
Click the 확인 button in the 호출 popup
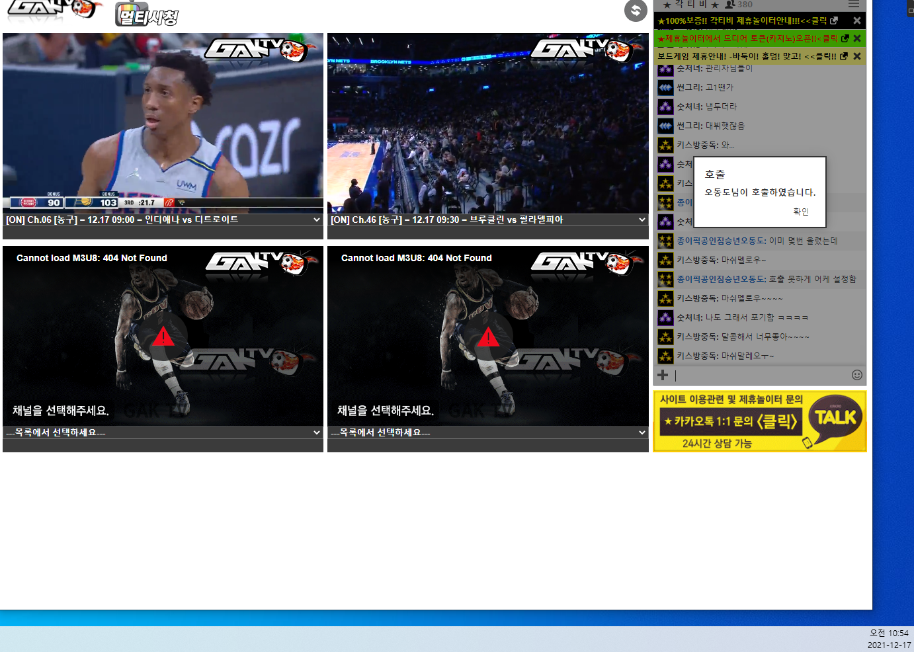pyautogui.click(x=800, y=212)
